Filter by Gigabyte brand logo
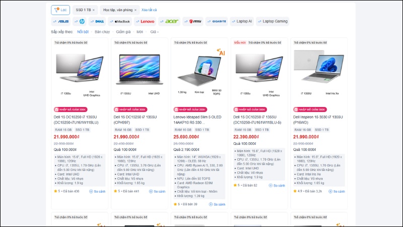Viewport: 403px width, 227px height. 217,21
